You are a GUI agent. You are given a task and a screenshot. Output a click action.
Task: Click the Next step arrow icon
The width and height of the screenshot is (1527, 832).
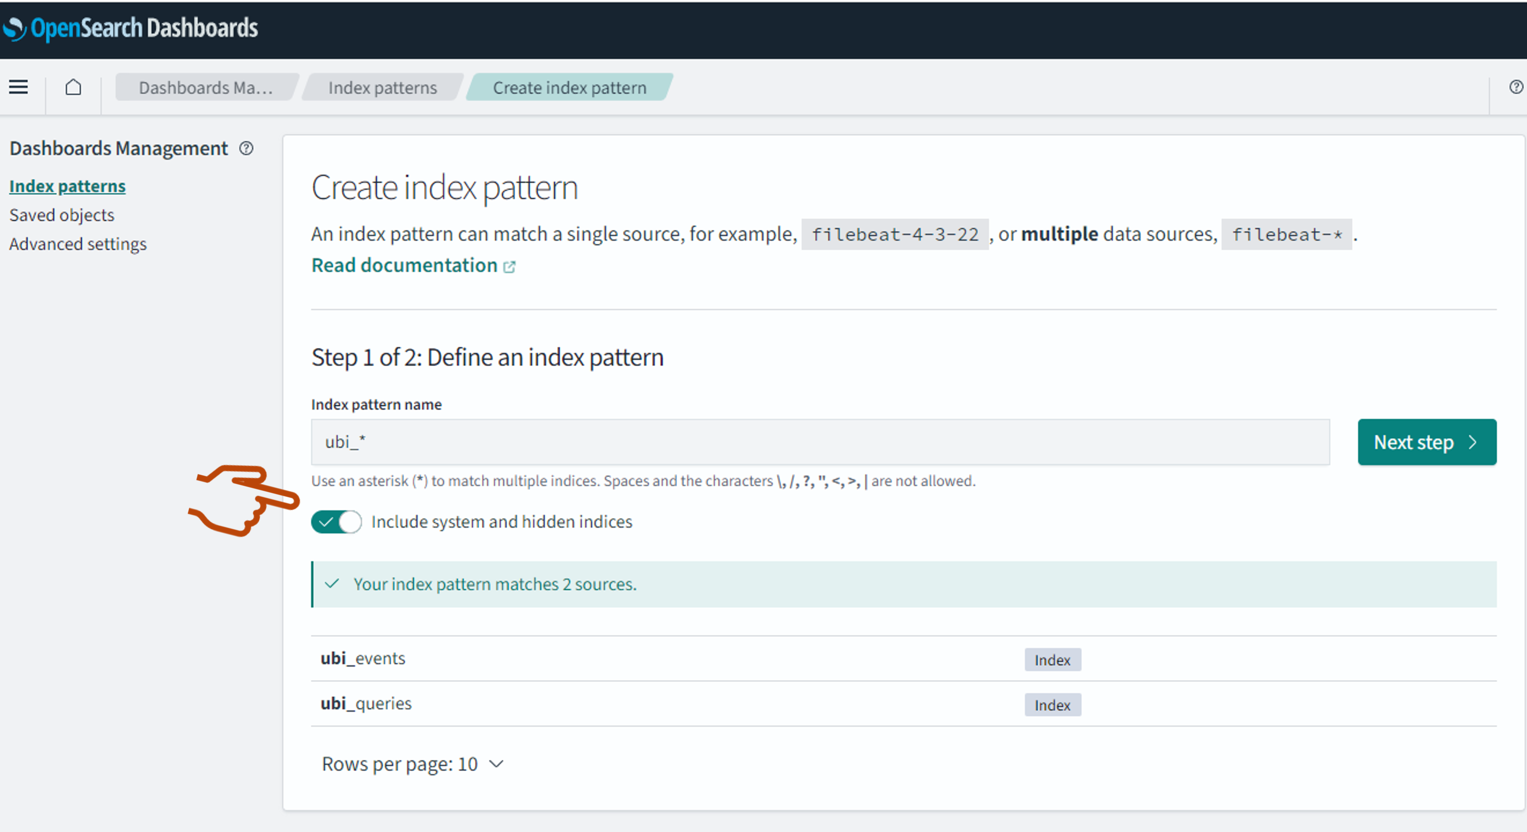coord(1473,442)
